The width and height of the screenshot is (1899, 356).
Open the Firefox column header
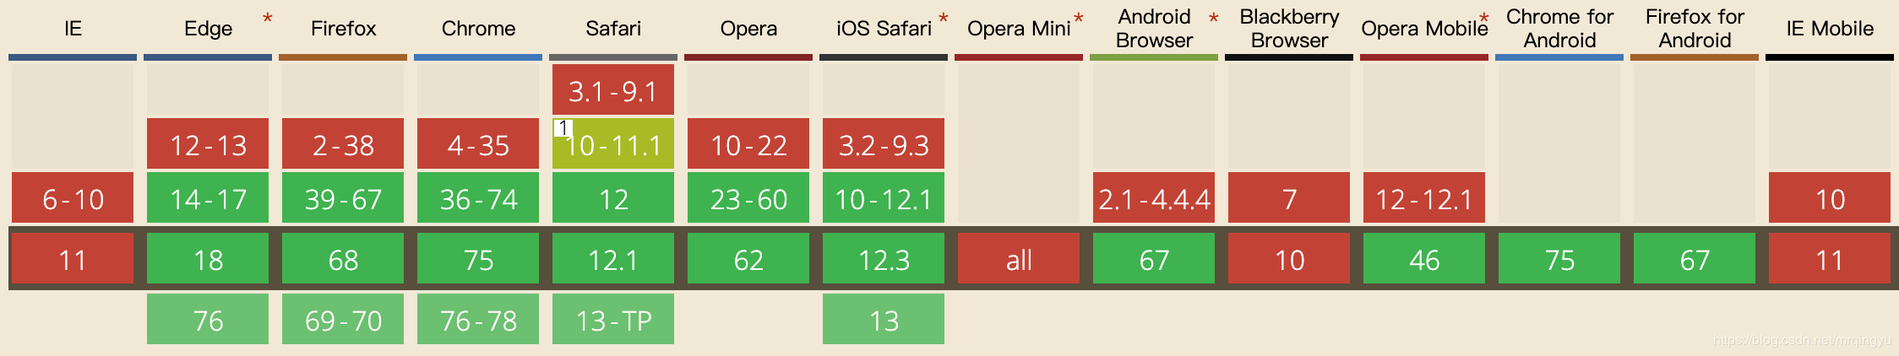[x=343, y=29]
